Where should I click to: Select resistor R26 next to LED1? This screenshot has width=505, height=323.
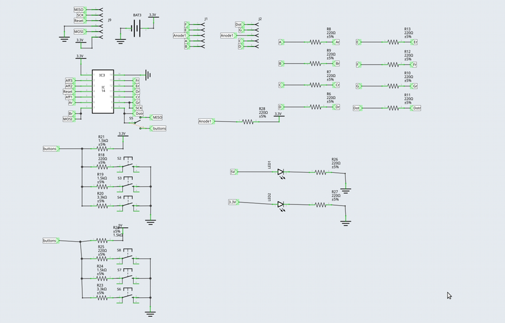click(321, 172)
